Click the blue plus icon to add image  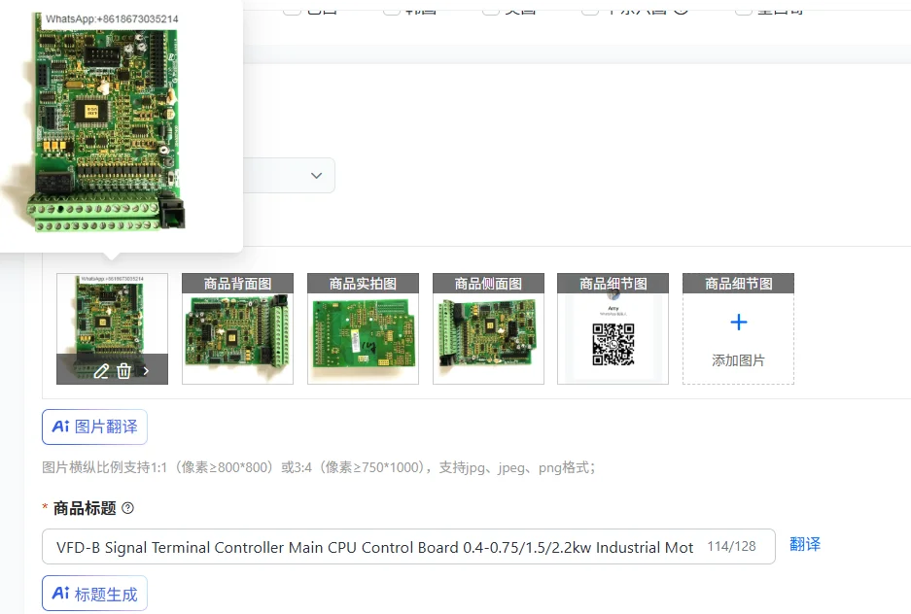739,323
